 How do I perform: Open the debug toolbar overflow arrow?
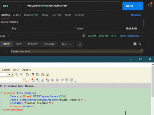[75, 81]
